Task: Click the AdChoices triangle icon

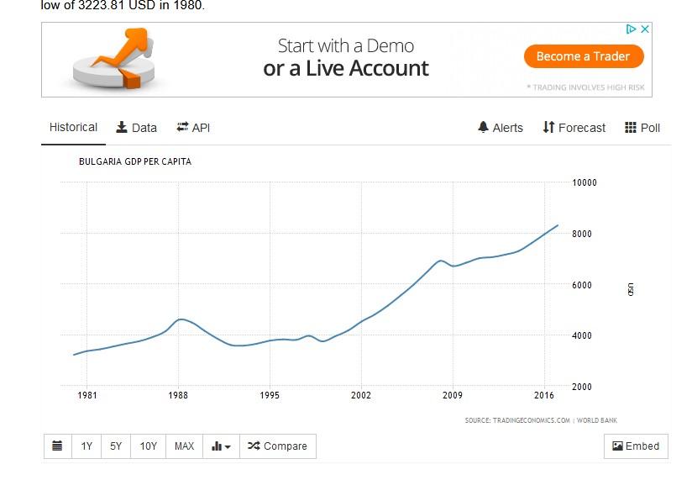Action: pos(632,29)
